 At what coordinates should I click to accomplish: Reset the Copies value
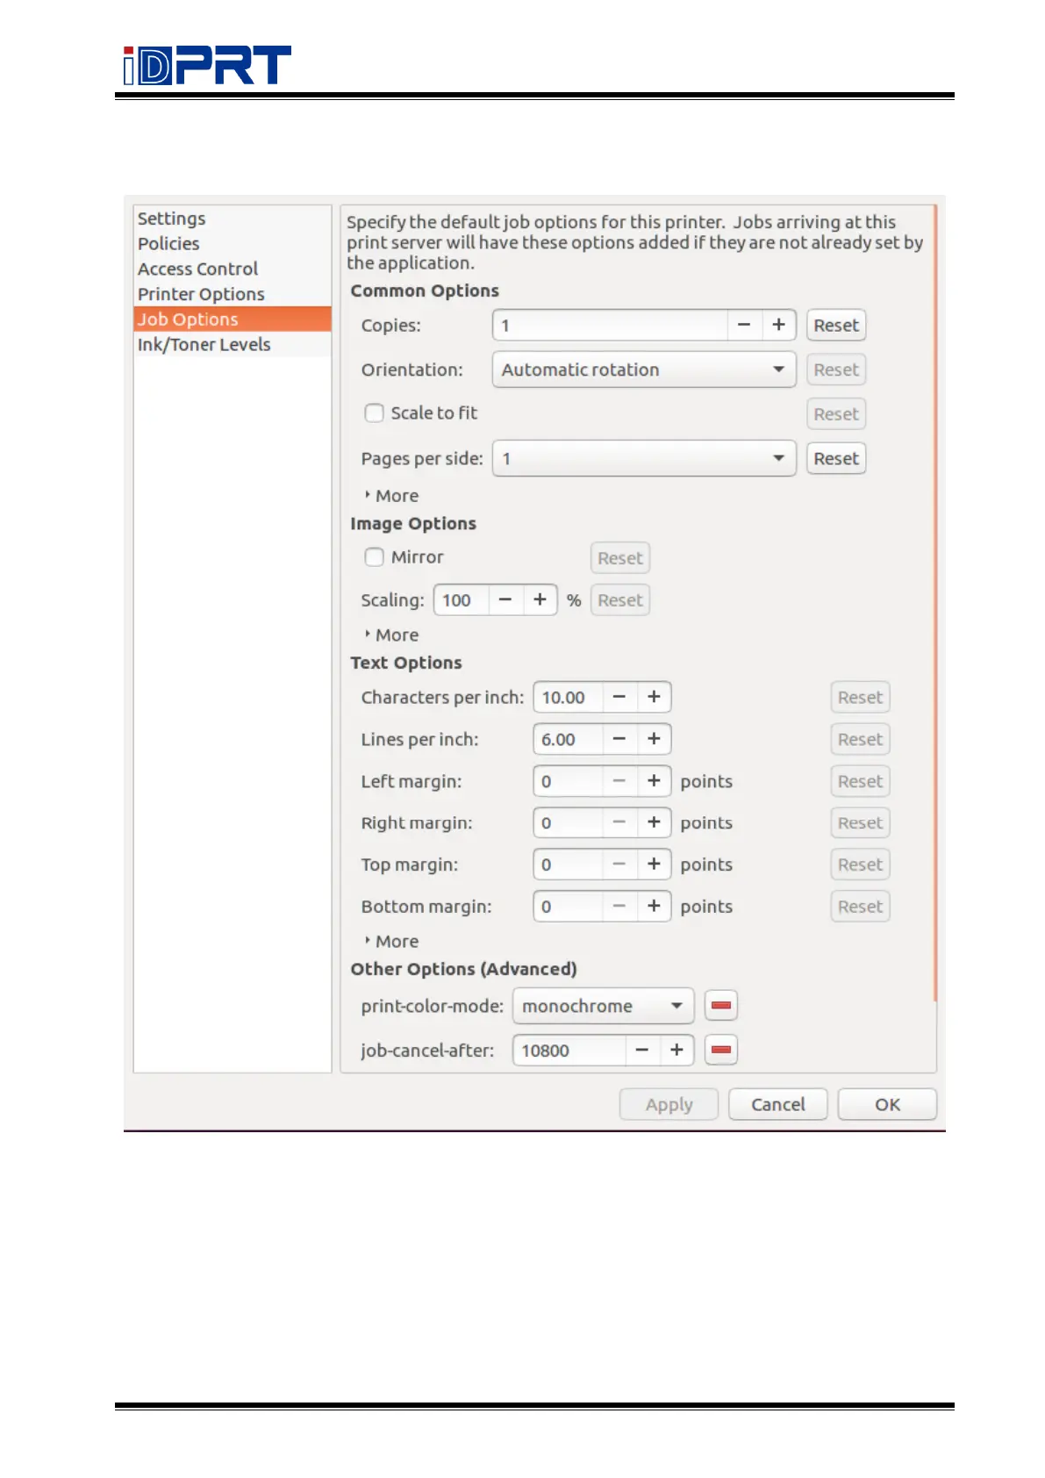[x=836, y=325]
